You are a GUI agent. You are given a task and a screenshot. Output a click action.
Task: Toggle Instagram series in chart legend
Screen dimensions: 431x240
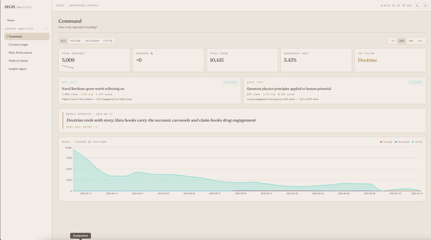click(402, 142)
